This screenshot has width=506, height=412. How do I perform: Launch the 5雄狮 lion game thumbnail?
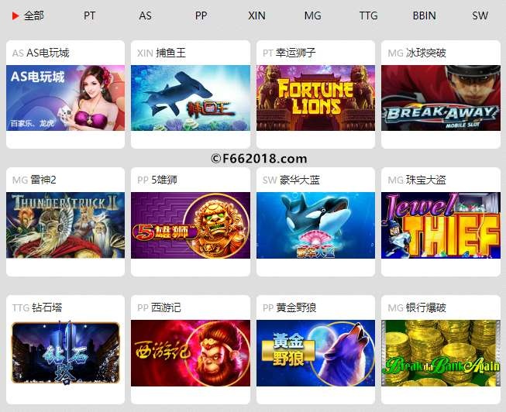(x=191, y=225)
